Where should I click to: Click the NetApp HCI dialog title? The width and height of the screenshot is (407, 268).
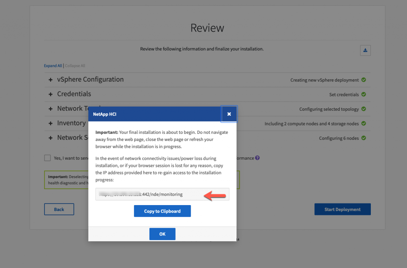105,114
